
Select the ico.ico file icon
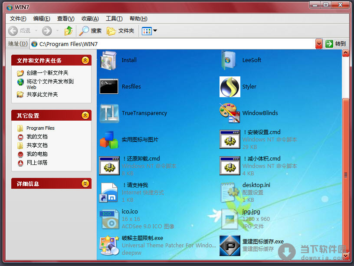[x=109, y=219]
